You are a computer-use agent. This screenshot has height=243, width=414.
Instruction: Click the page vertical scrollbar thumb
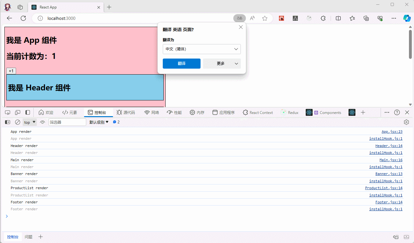click(410, 44)
